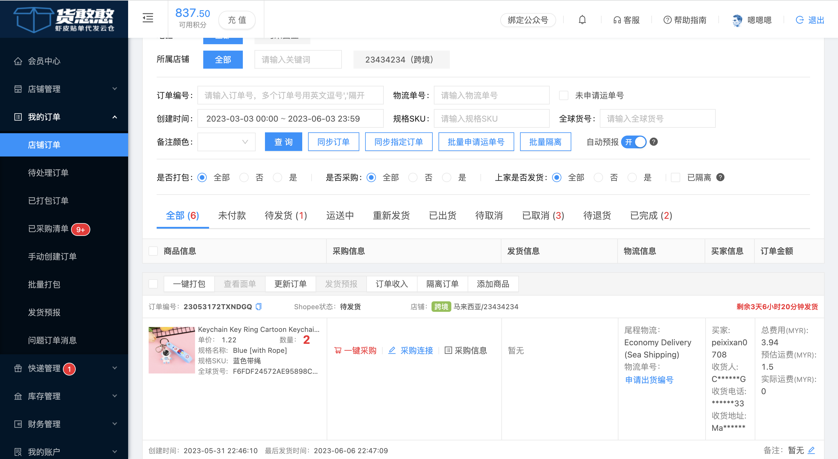Open 批量打包 in sidebar
Screen dimensions: 838x459
44,285
